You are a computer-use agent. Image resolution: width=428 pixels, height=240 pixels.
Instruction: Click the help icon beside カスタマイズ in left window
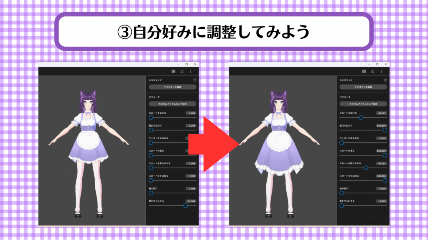[x=195, y=80]
